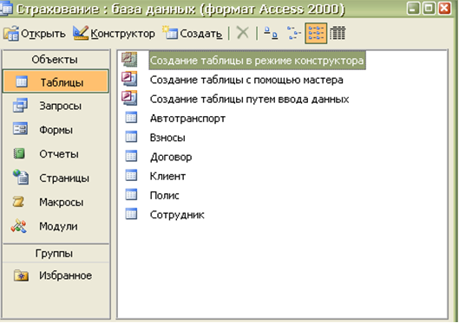Maximize the Страхование database window

tap(429, 8)
